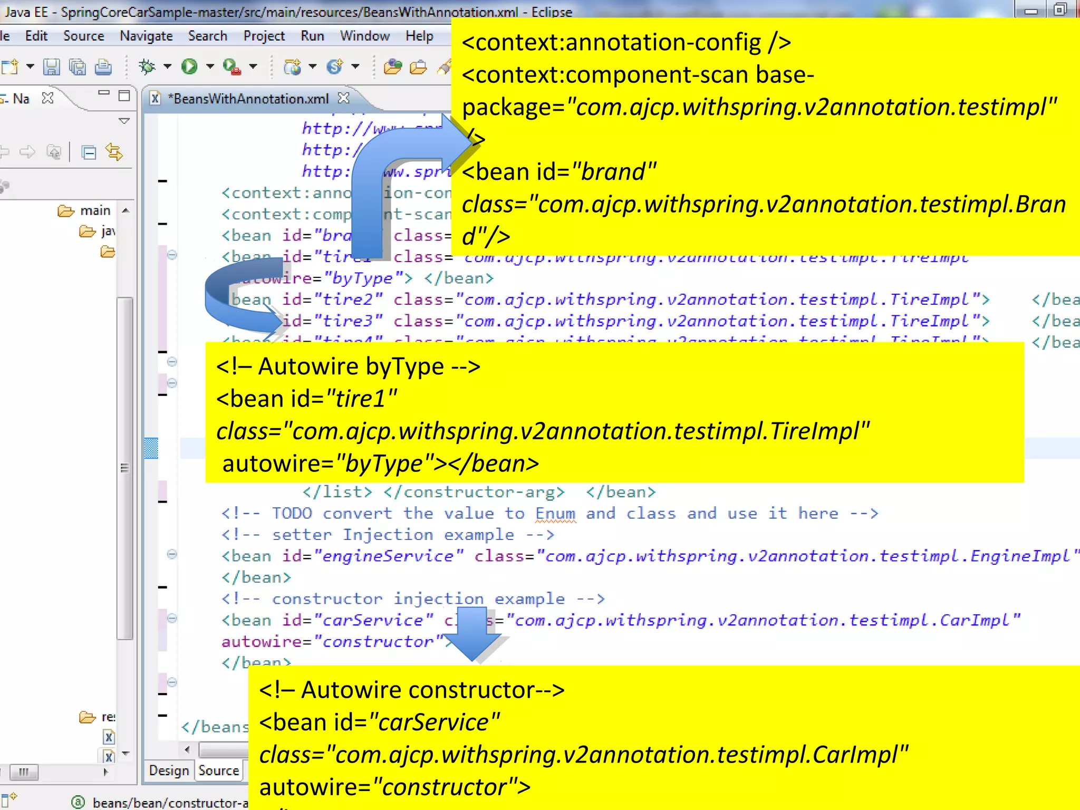This screenshot has height=810, width=1080.
Task: Open the dropdown next to web project icon
Action: tap(313, 66)
